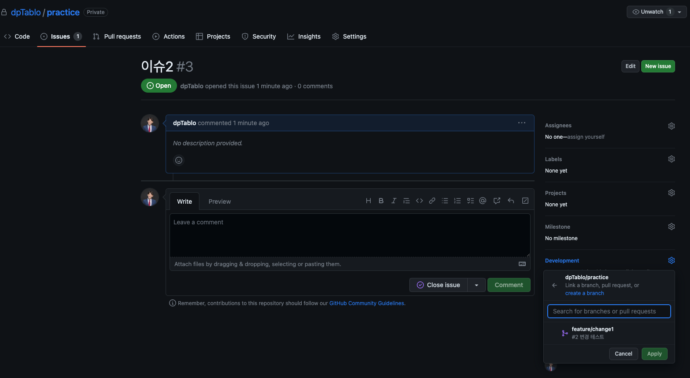Select feature/change1 pull request item

609,333
